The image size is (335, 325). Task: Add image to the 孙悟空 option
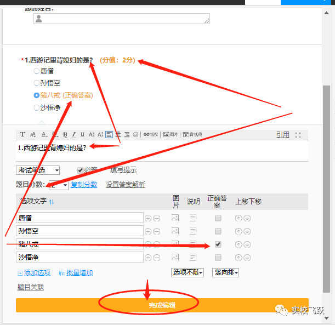point(175,231)
